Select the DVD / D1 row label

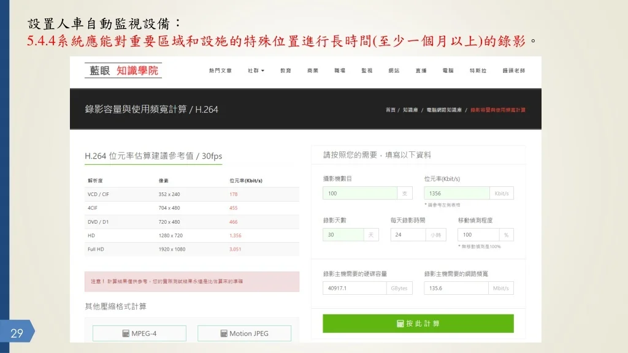click(98, 222)
